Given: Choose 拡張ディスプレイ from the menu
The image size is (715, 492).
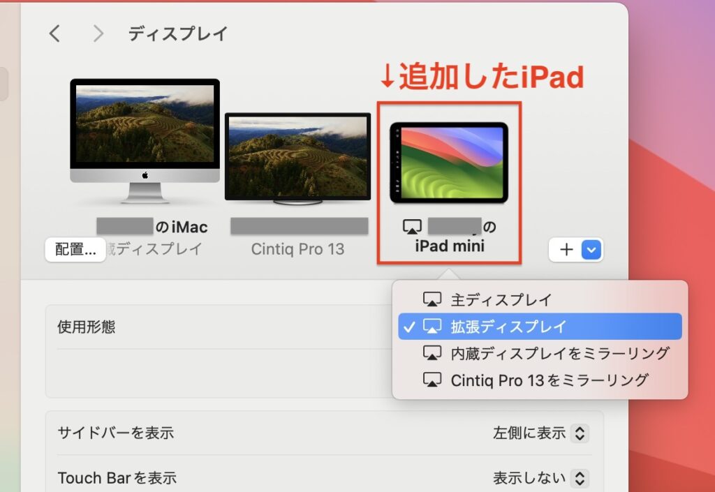Looking at the screenshot, I should [x=540, y=326].
